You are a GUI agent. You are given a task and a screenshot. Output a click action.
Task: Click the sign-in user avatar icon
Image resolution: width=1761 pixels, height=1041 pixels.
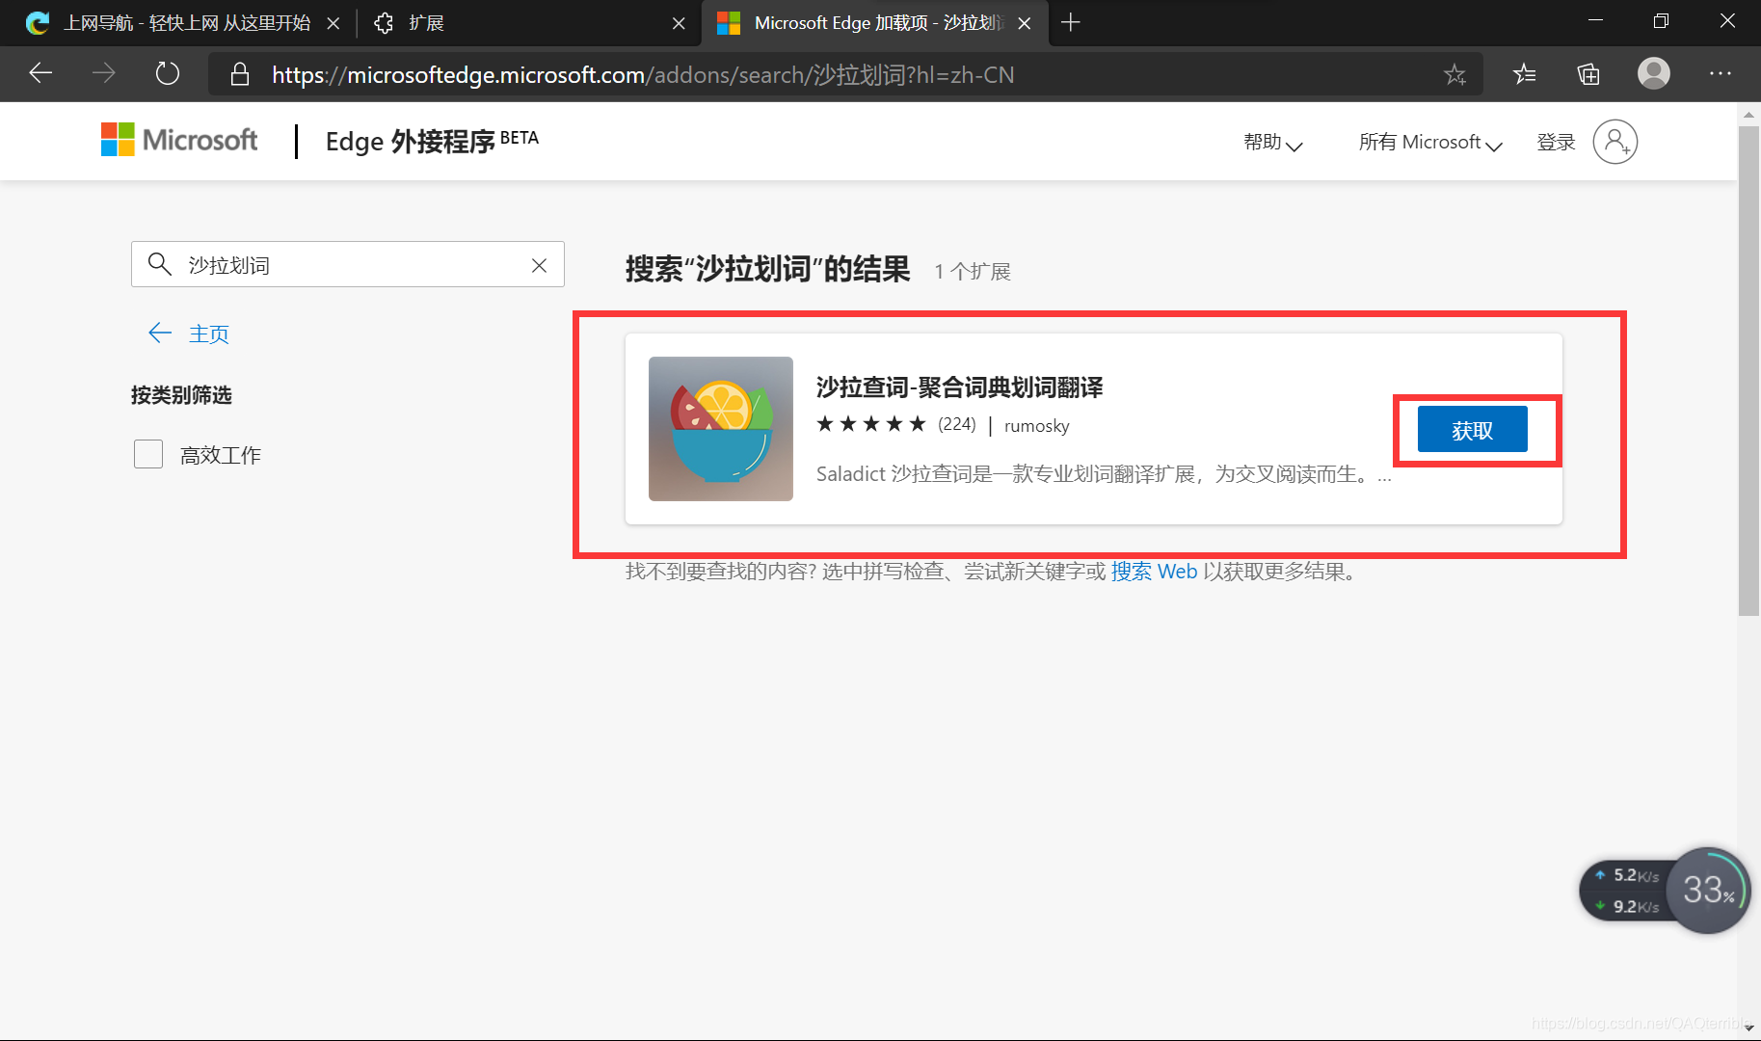pos(1615,142)
